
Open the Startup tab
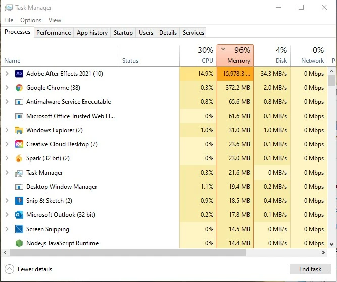123,33
